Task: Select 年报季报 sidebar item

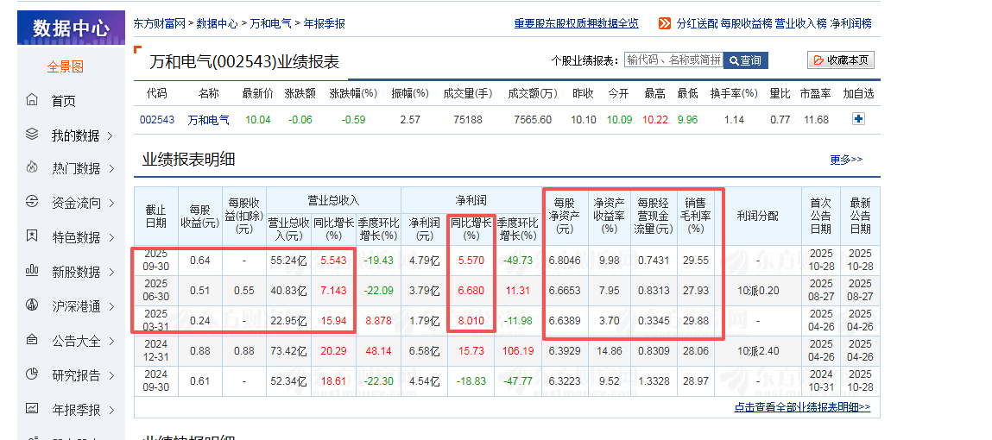Action: [76, 411]
